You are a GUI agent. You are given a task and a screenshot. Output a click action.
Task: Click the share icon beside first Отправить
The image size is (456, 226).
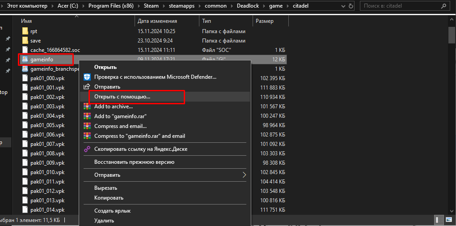click(x=87, y=86)
